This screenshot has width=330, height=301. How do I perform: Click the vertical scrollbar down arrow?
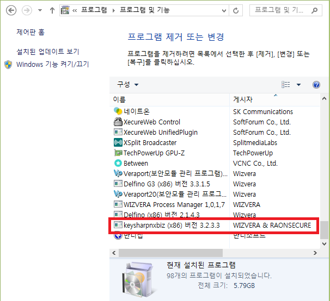coord(324,243)
